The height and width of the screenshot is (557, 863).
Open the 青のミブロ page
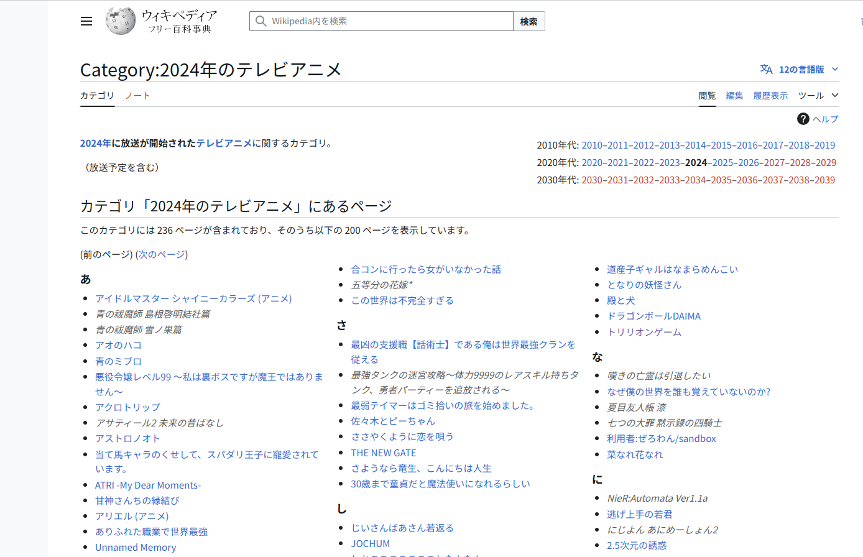pyautogui.click(x=118, y=361)
